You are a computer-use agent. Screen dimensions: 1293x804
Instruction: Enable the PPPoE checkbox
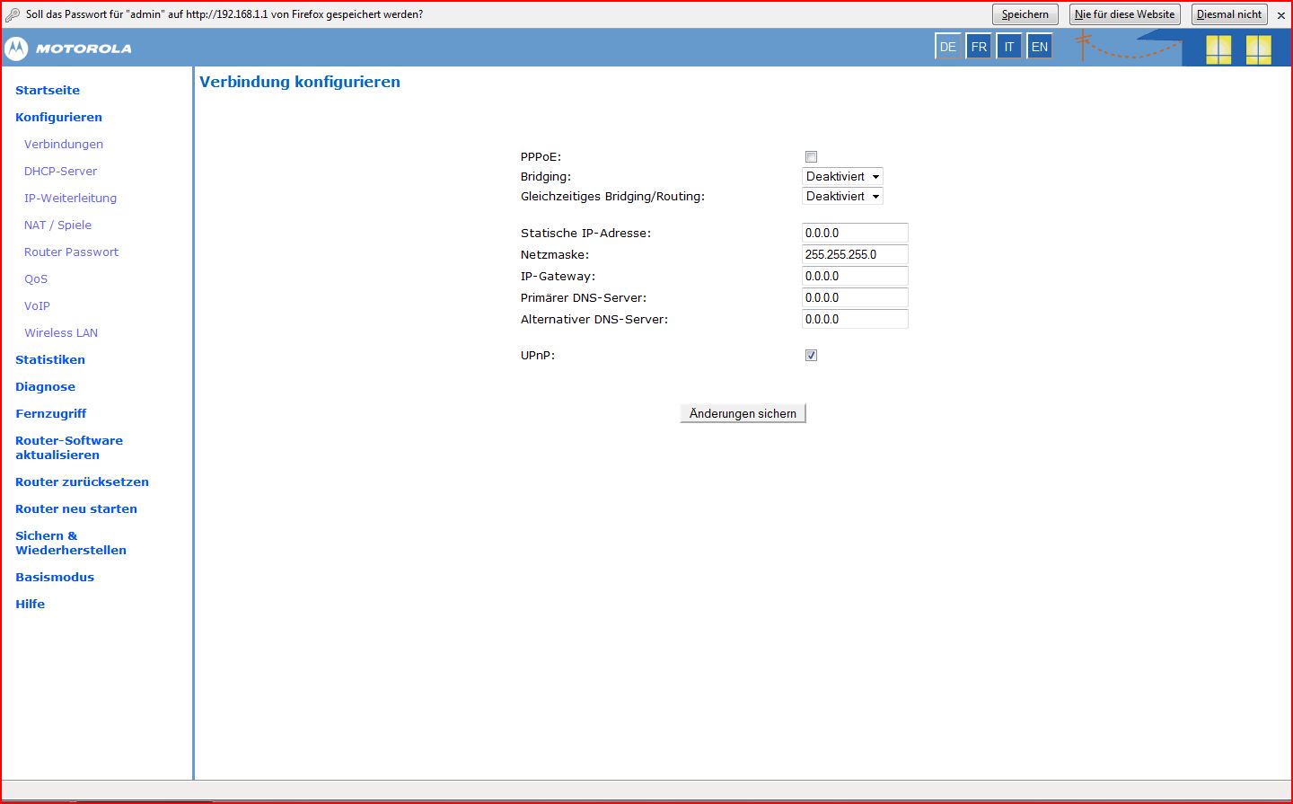pos(811,156)
